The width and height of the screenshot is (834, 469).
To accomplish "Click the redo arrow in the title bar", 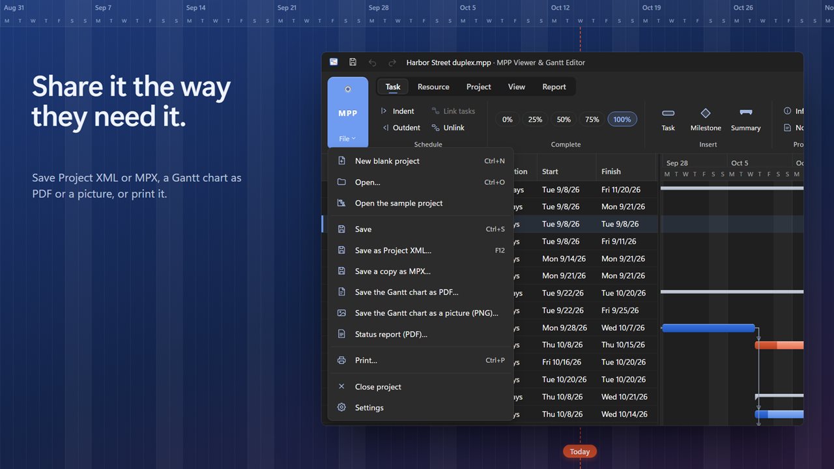I will pos(392,63).
